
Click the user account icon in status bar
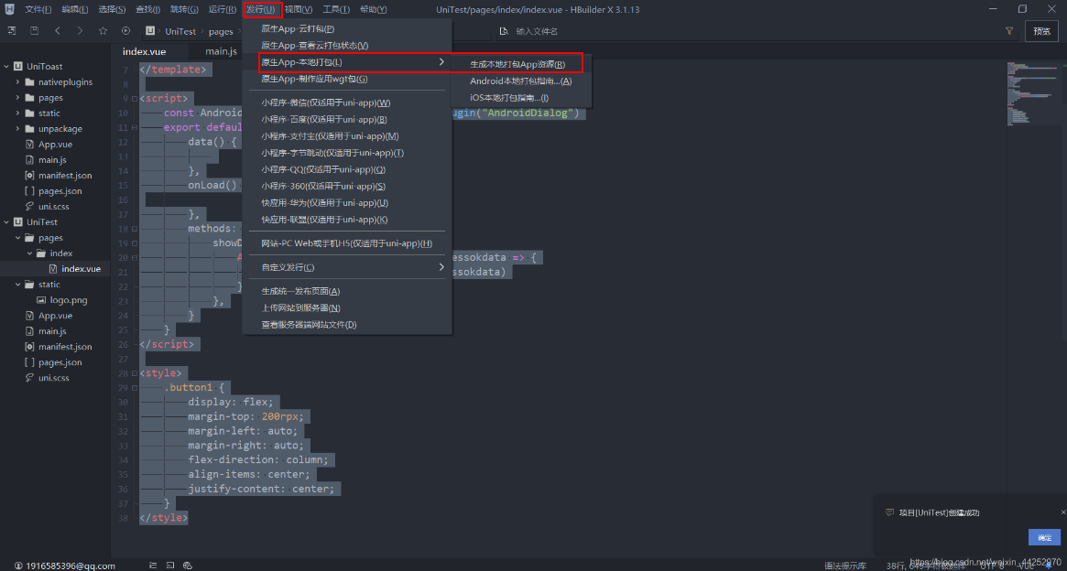(18, 566)
